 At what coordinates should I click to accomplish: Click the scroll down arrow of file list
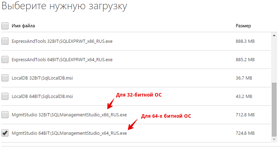(274, 139)
